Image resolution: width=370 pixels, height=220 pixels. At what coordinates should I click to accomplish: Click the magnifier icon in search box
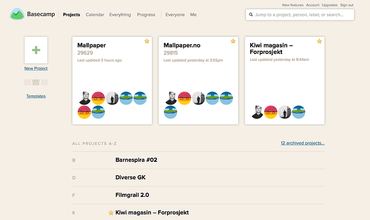251,15
